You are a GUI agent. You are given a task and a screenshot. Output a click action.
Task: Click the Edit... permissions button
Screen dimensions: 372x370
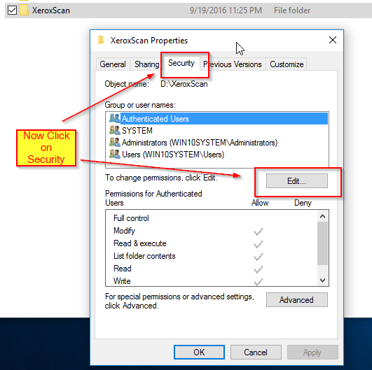[297, 181]
